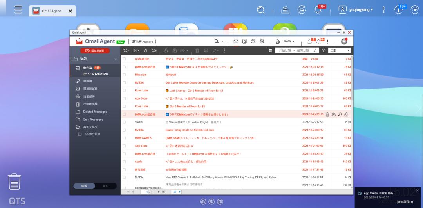Open the Black Friday Deals on NVIDIA GeForce email
The image size is (423, 208).
point(190,130)
